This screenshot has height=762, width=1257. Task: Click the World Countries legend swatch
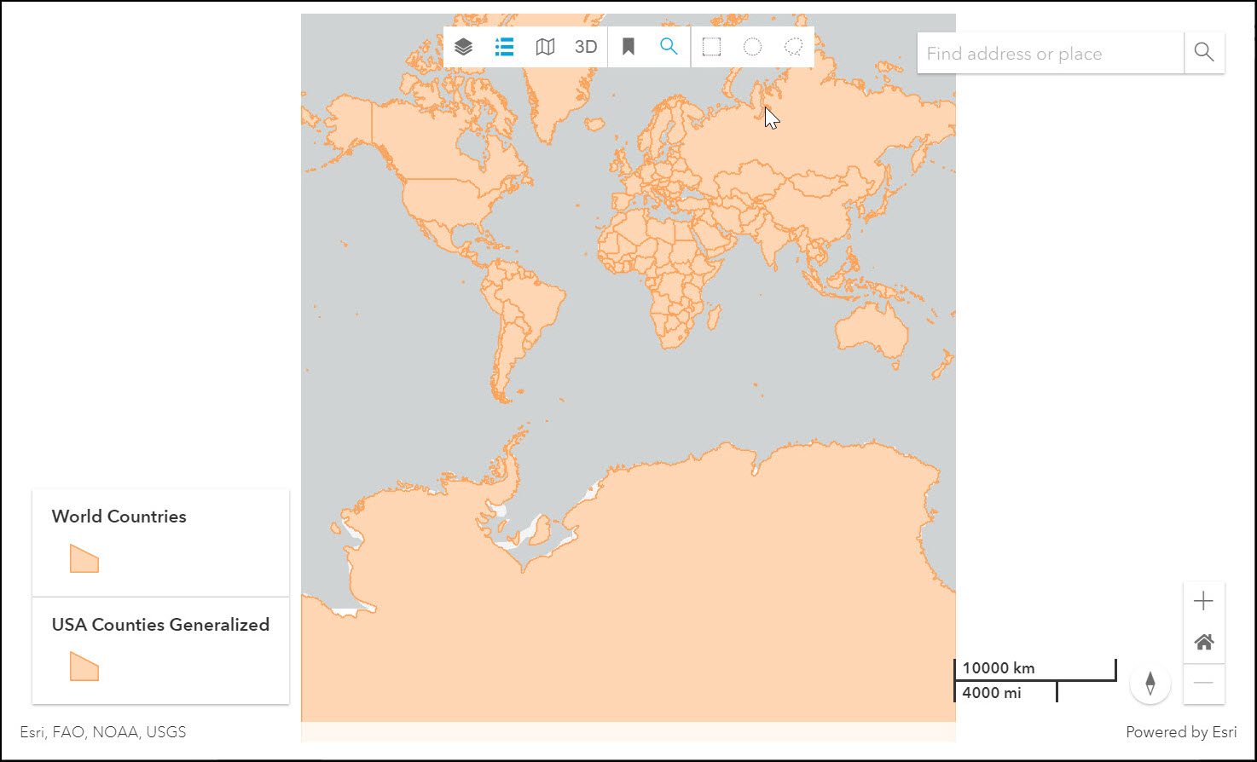click(84, 558)
